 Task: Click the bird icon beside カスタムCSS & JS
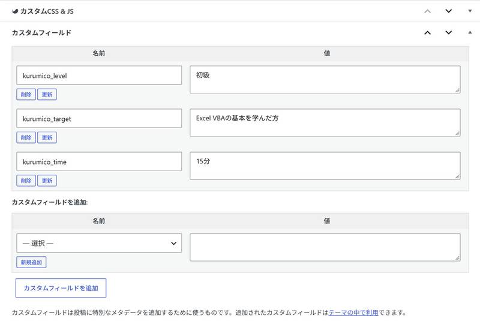(x=15, y=11)
